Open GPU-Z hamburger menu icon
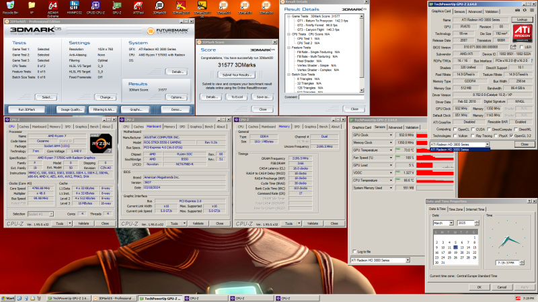Viewport: 538px width, 302px height. tap(531, 11)
